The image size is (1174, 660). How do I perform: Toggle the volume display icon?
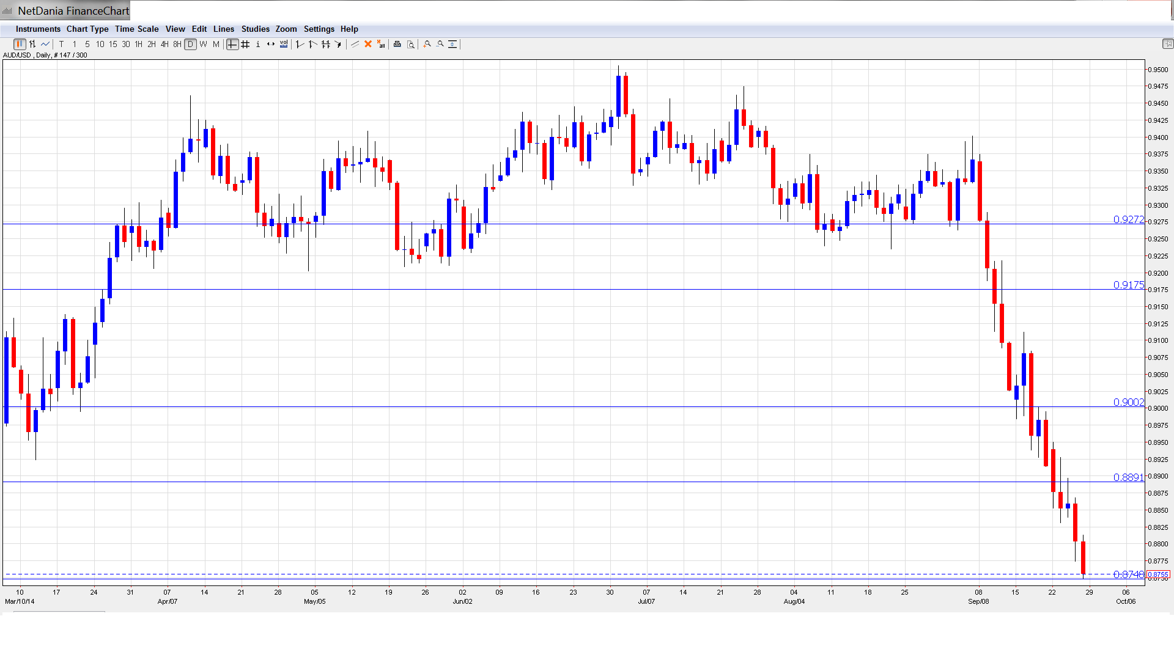pyautogui.click(x=284, y=44)
